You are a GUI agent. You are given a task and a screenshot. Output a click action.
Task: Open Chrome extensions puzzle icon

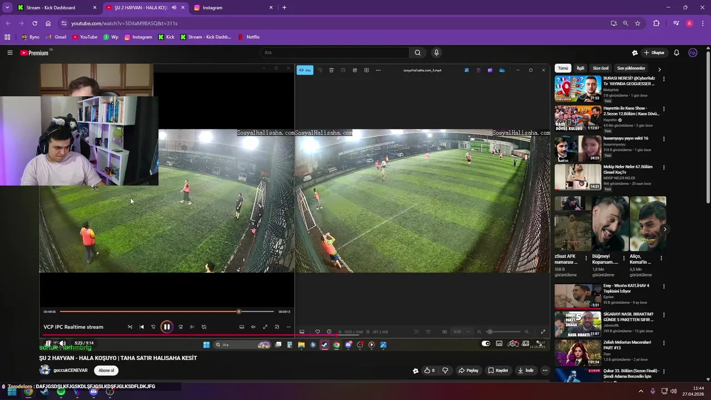click(657, 23)
